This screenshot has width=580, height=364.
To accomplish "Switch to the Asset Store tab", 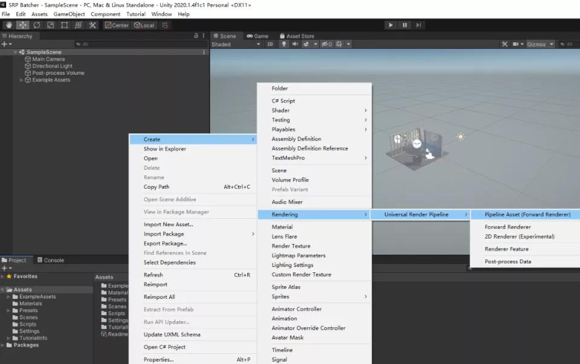I will pos(297,36).
